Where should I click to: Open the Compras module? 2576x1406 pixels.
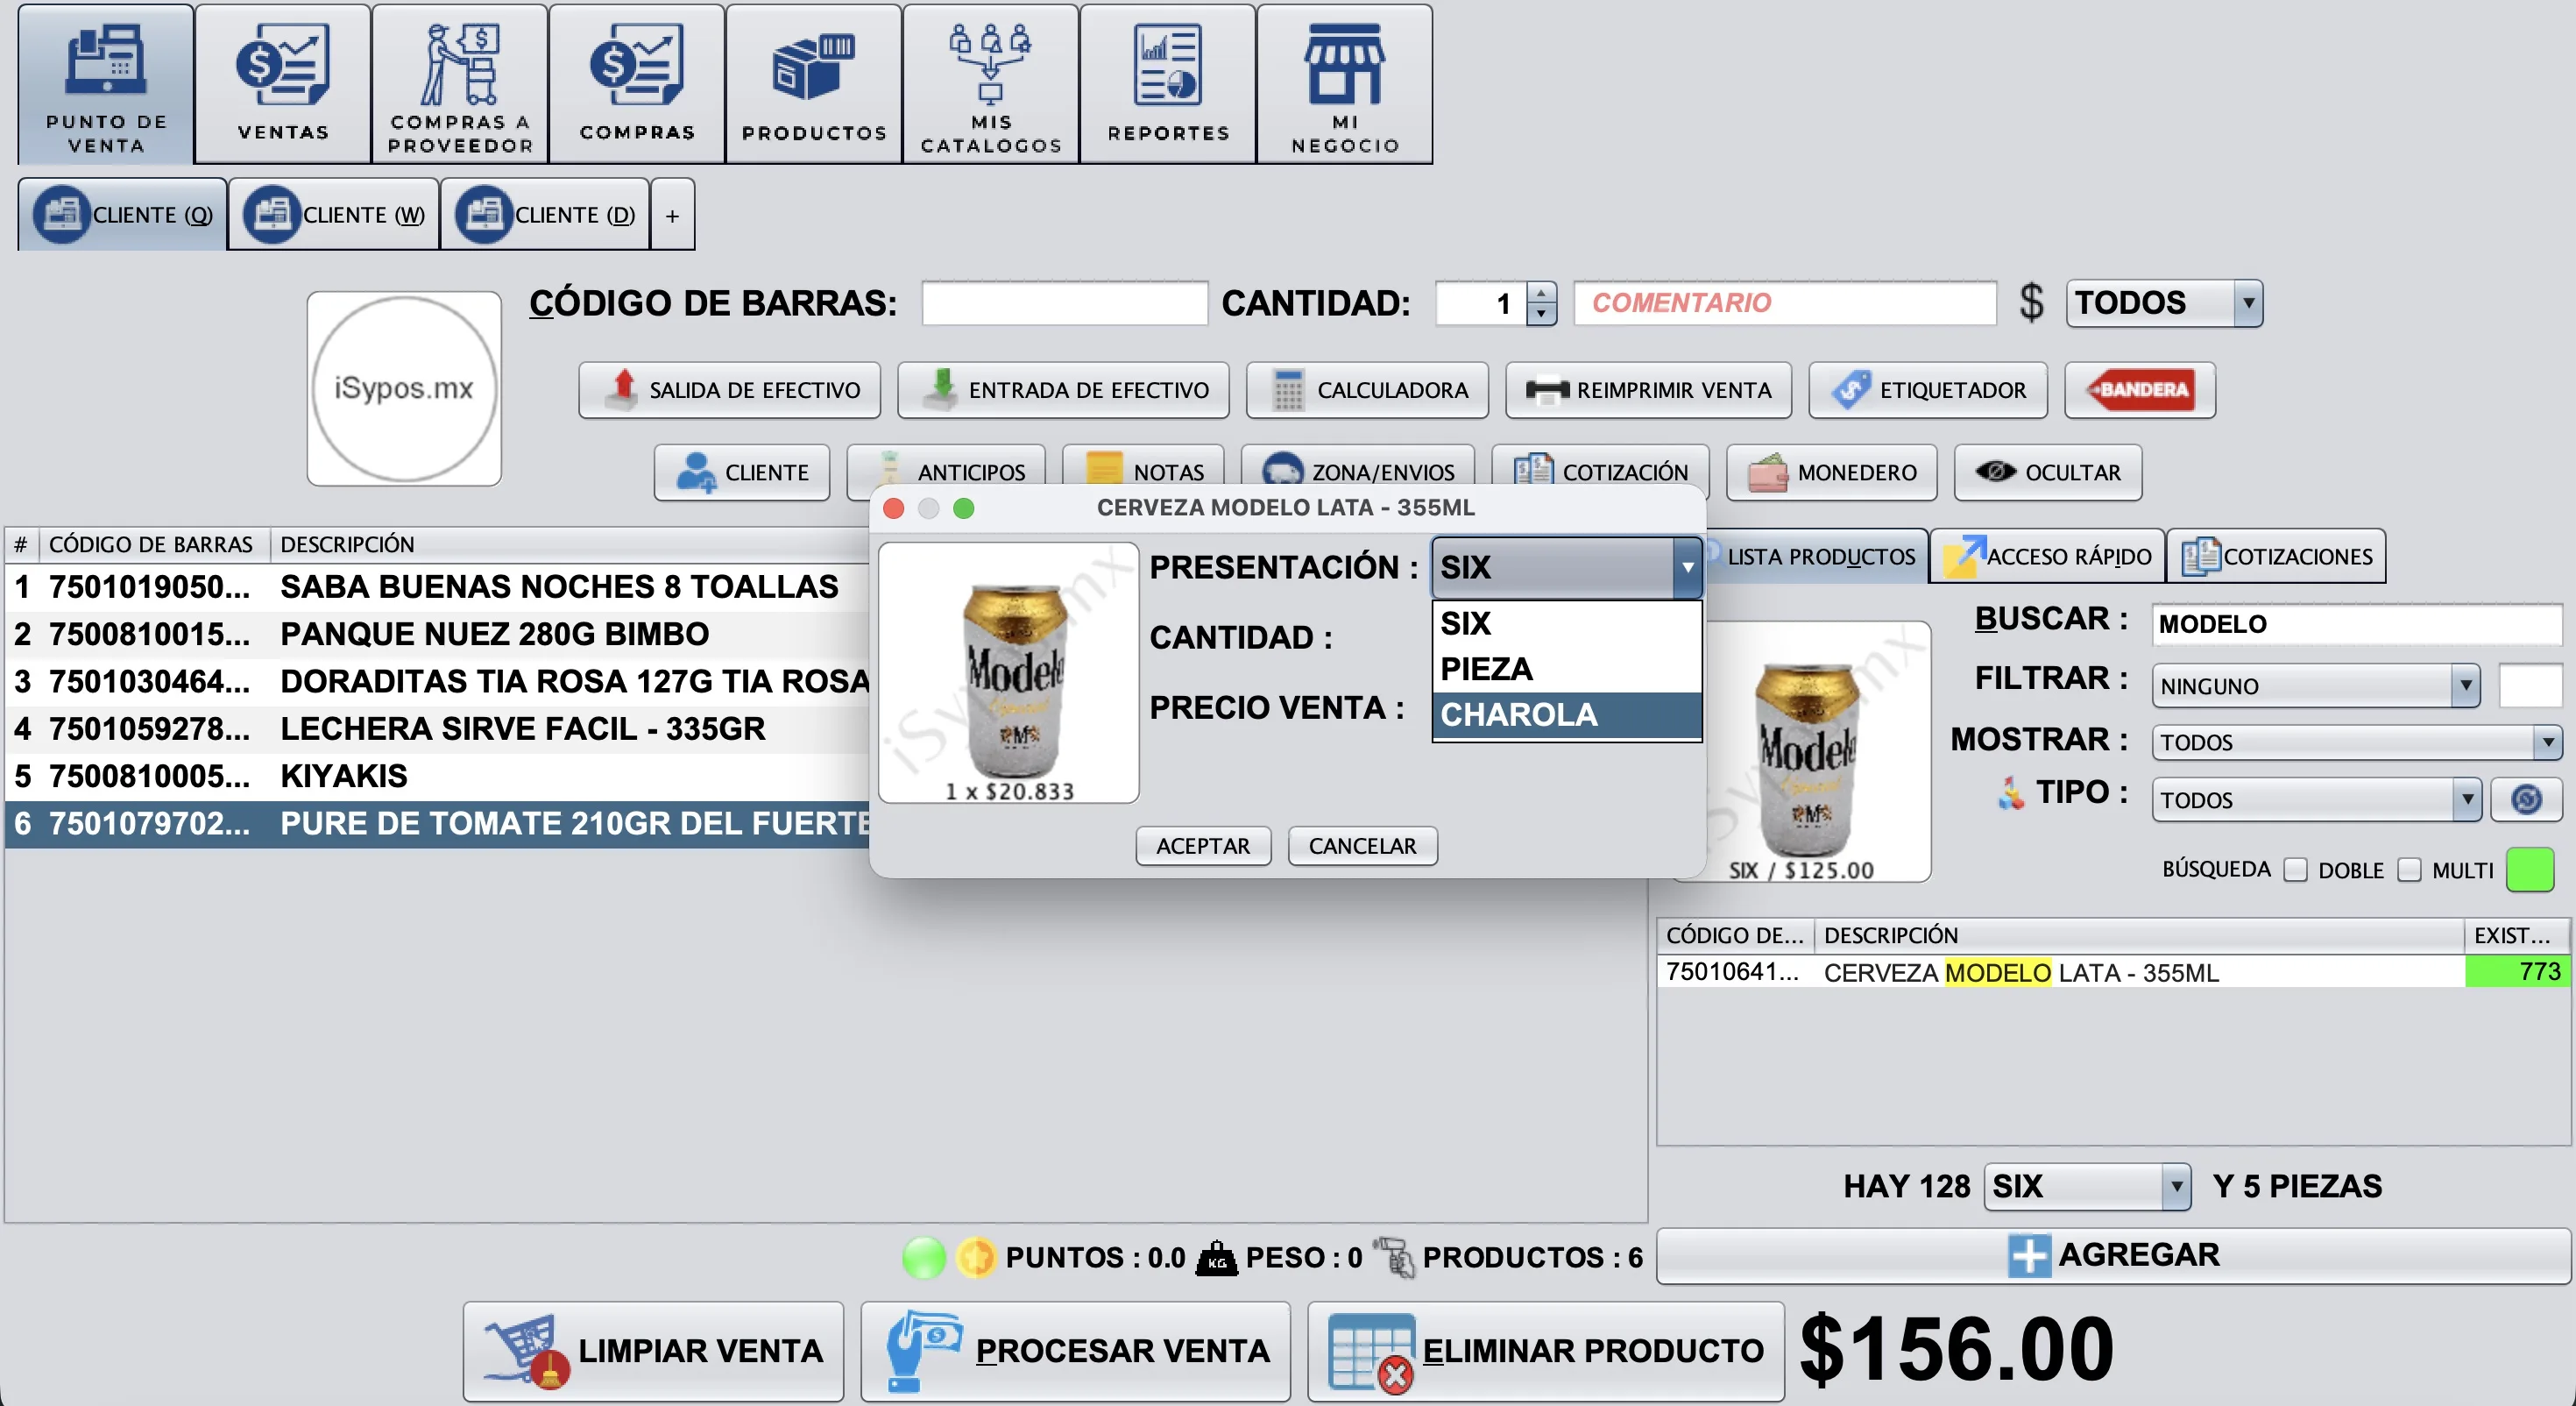point(637,84)
